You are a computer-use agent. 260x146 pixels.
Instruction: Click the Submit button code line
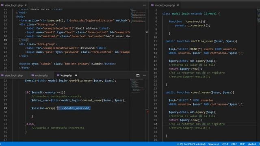click(x=67, y=64)
